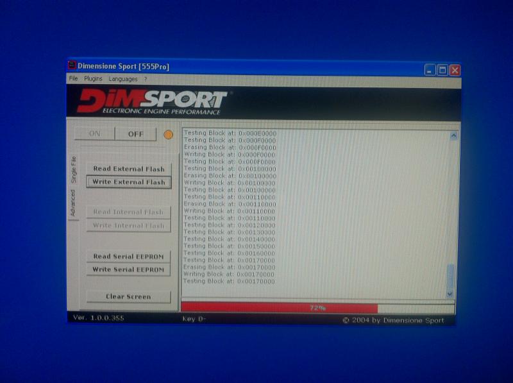
Task: Open the Languages menu
Action: coord(123,79)
